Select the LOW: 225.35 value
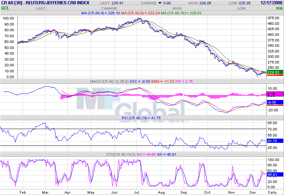Viewport: 284px width, 195px height. tap(240, 3)
